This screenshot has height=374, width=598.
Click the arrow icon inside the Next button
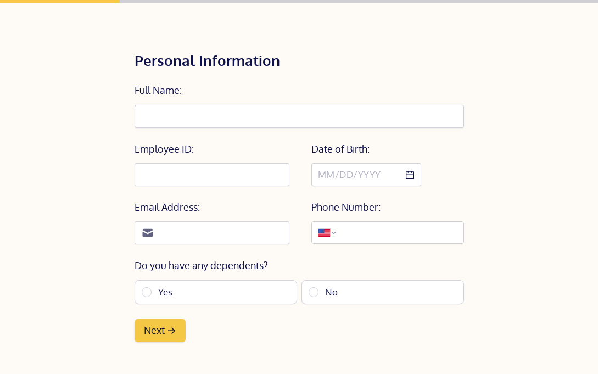172,331
